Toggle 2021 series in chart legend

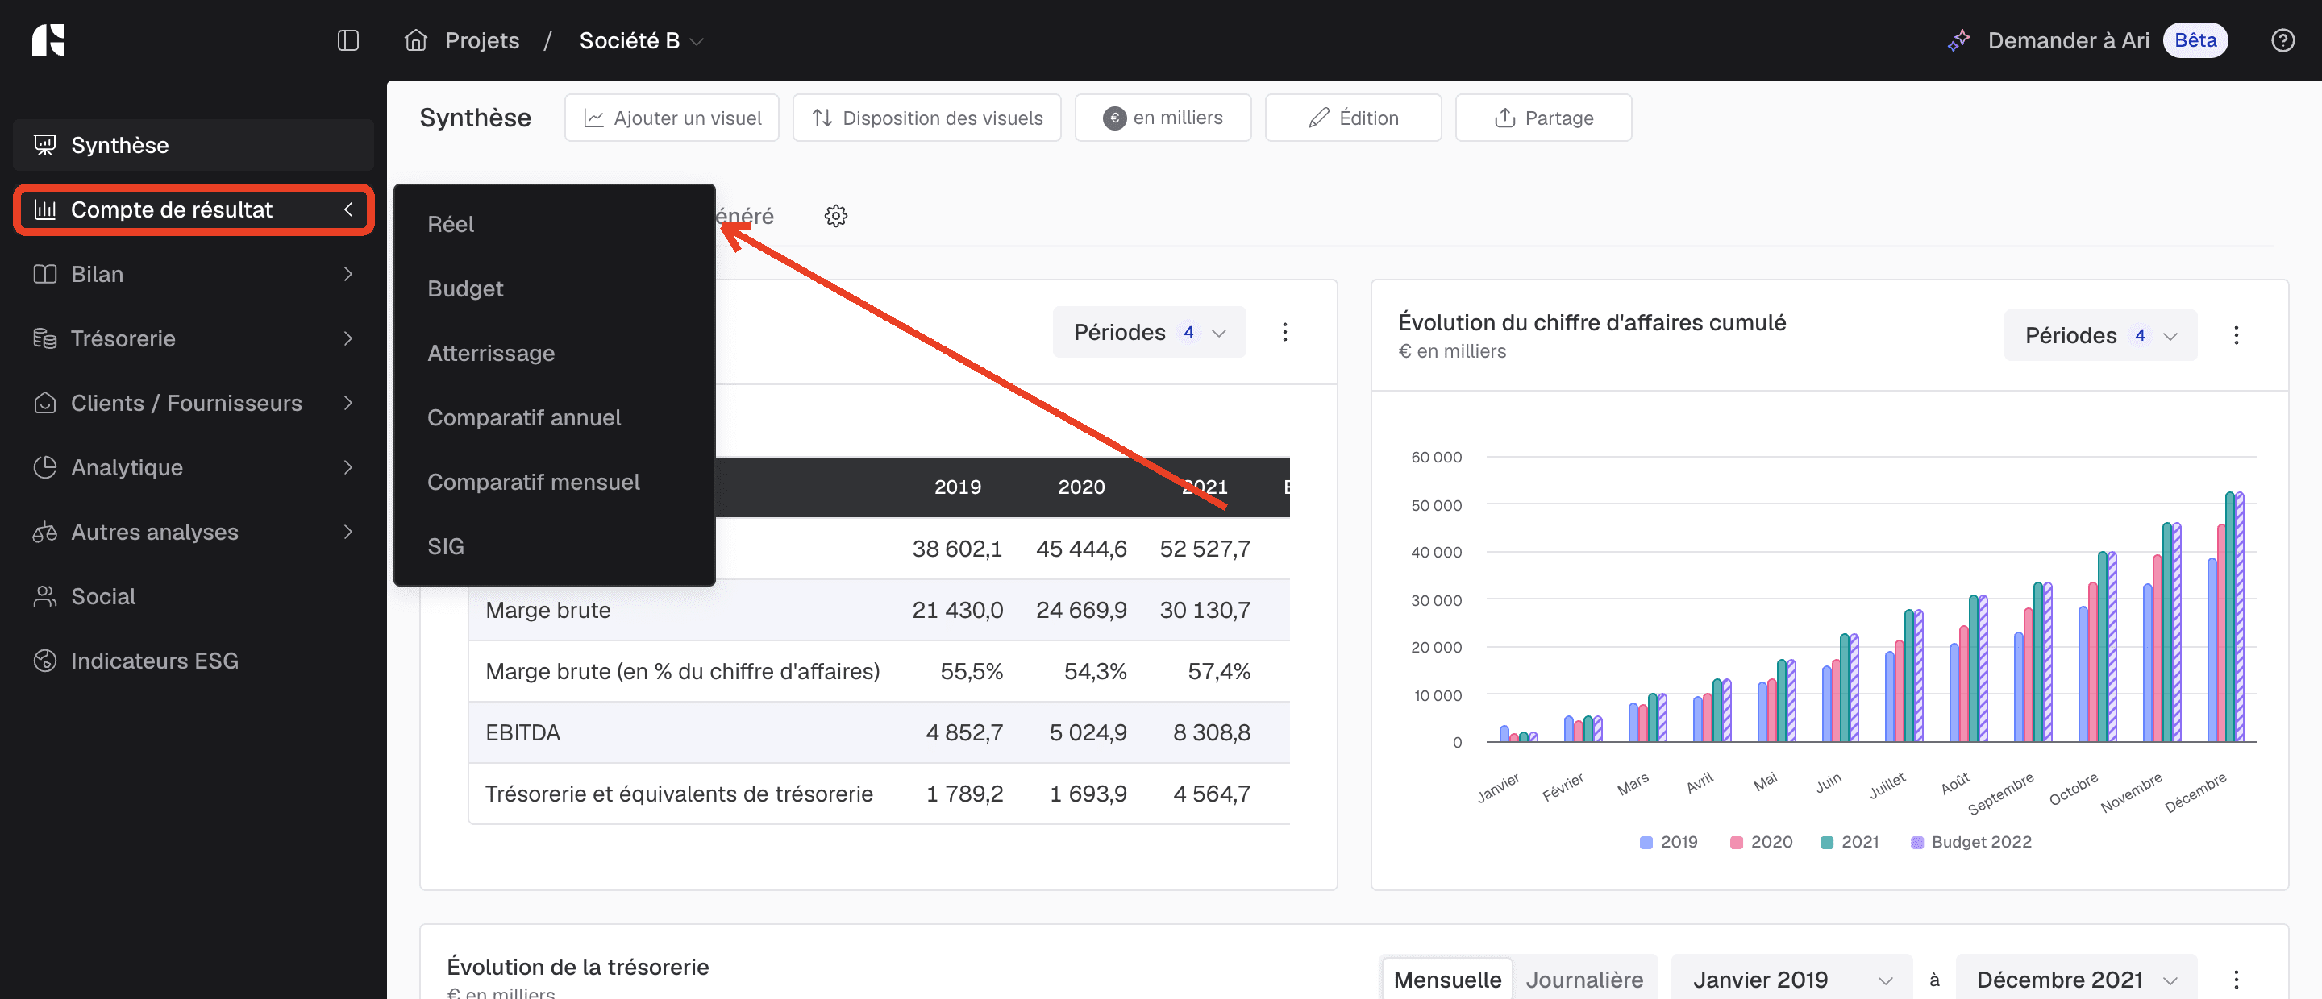(x=1850, y=842)
